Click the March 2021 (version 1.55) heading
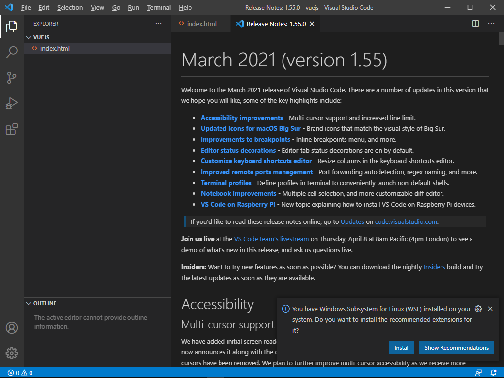Screen dimensions: 504x378 [284, 60]
